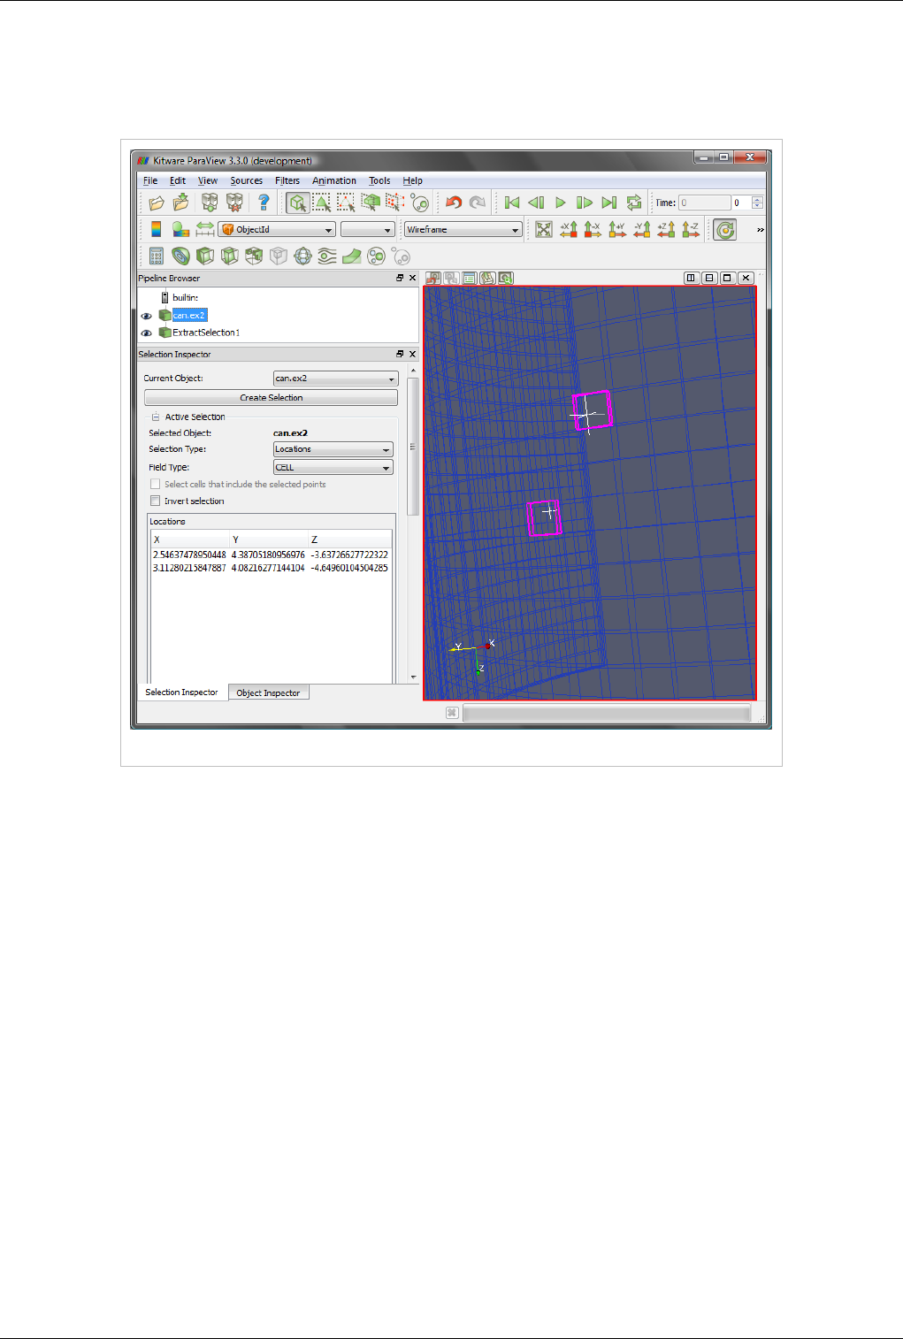
Task: Open the Sources menu
Action: click(x=246, y=180)
